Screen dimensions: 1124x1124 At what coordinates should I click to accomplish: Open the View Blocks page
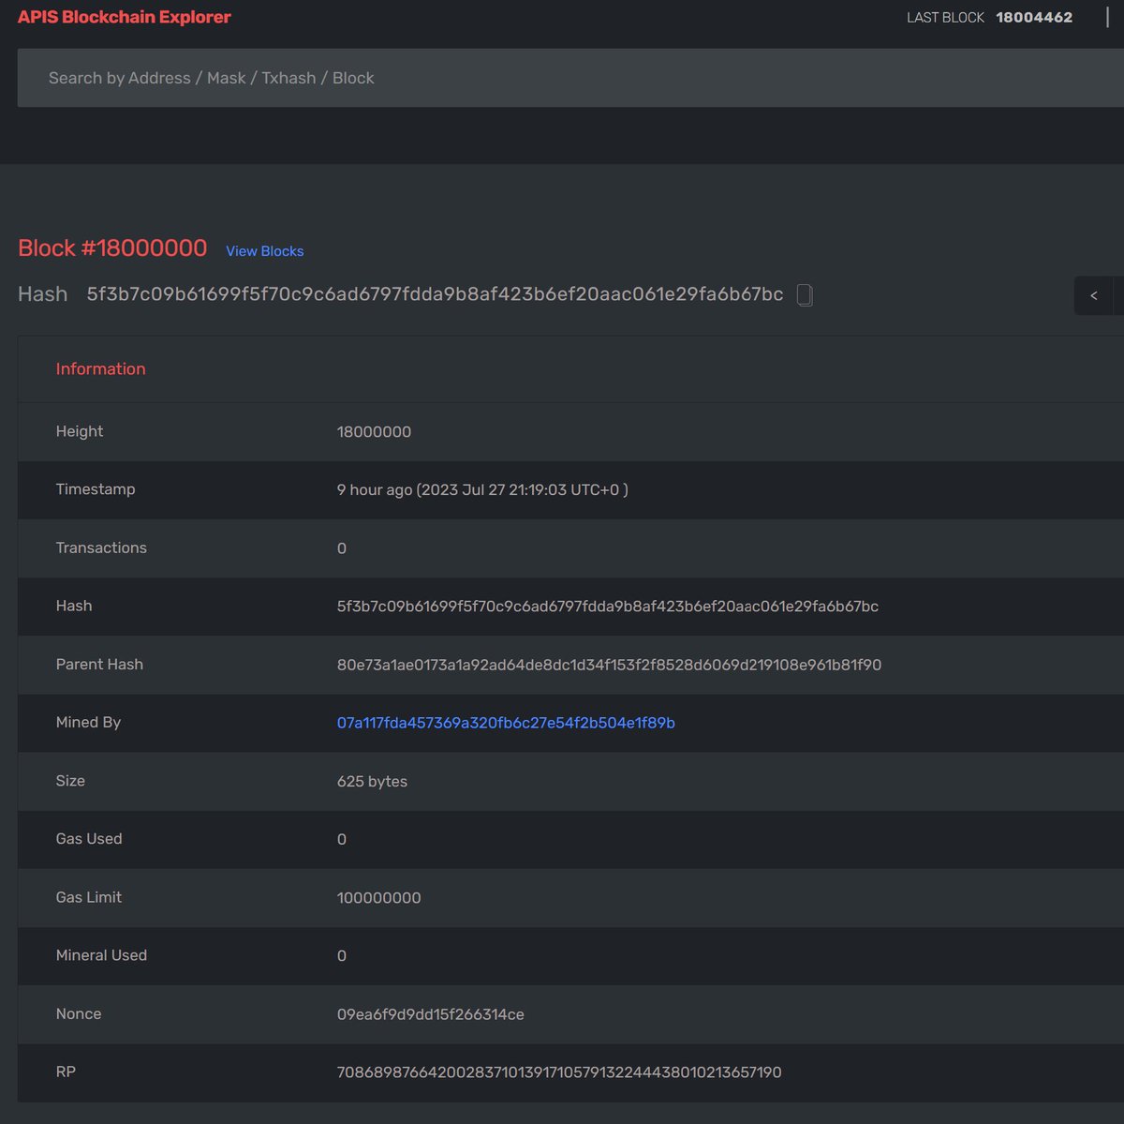point(264,251)
